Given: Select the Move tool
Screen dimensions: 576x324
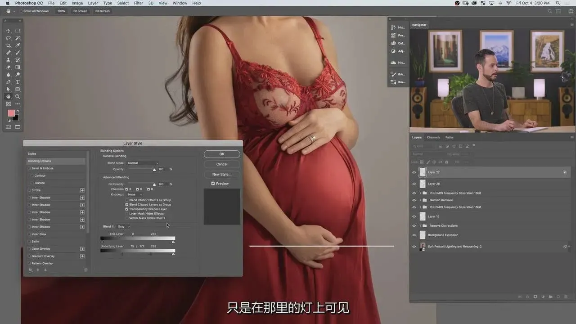Looking at the screenshot, I should [x=8, y=31].
